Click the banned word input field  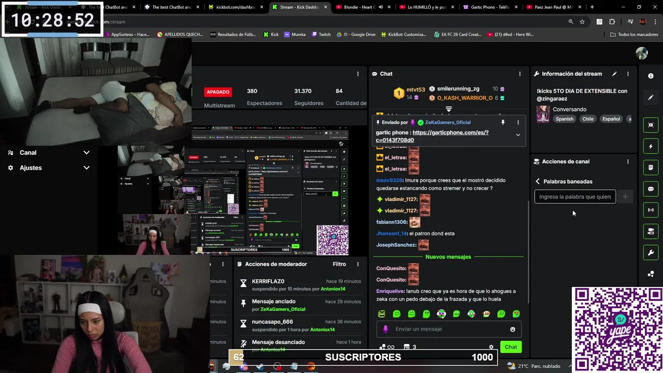pyautogui.click(x=575, y=196)
